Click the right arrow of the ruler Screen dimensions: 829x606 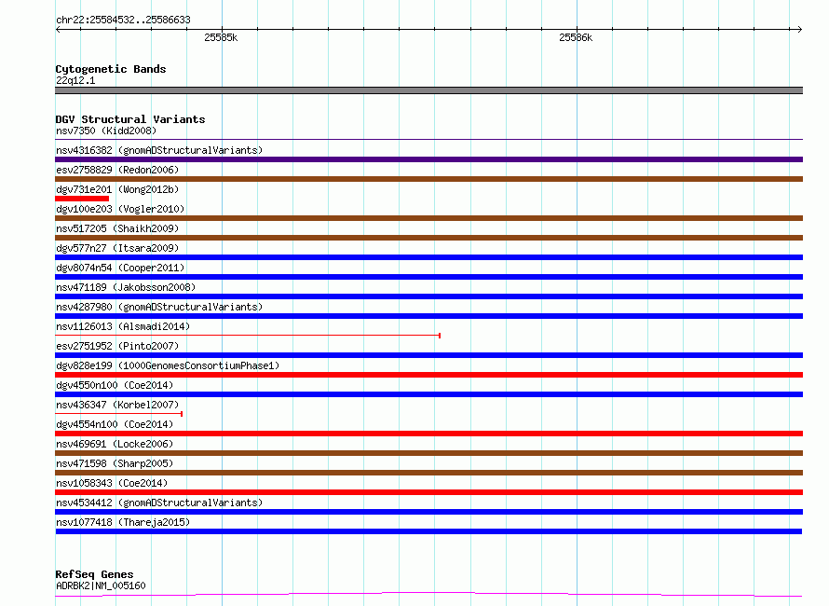point(799,29)
